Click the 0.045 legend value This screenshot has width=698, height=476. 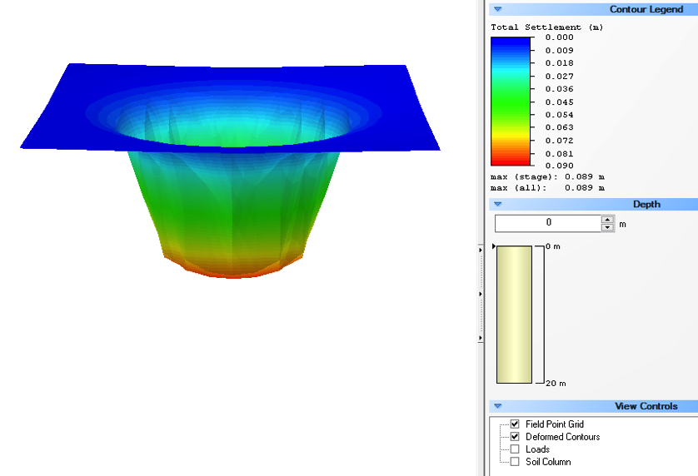(x=559, y=102)
